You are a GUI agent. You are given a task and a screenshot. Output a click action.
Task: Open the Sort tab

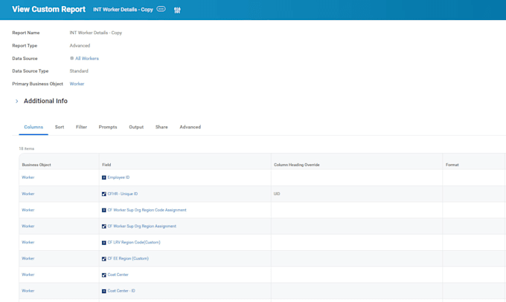tap(60, 127)
